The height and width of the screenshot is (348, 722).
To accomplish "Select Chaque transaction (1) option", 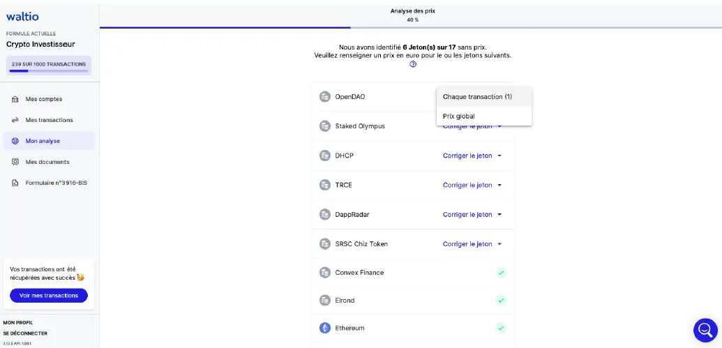I will 477,97.
